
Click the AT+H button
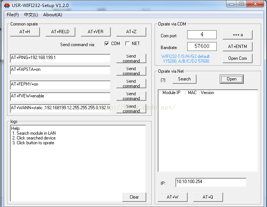(x=25, y=32)
